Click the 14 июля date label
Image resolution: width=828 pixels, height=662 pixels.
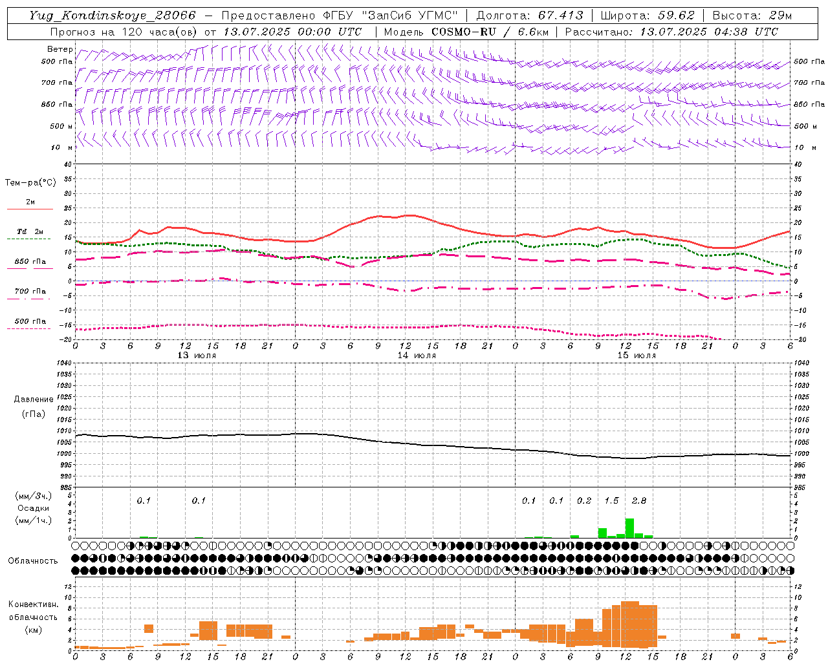click(x=417, y=355)
